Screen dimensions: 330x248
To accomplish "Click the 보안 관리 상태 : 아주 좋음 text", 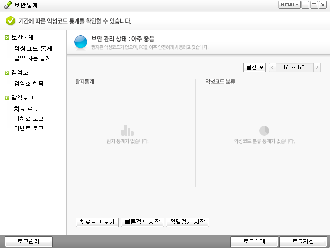I will click(x=123, y=39).
